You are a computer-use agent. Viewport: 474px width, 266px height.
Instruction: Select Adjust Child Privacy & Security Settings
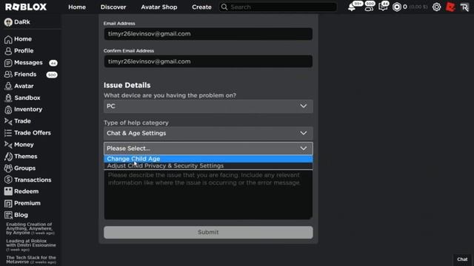click(208, 166)
